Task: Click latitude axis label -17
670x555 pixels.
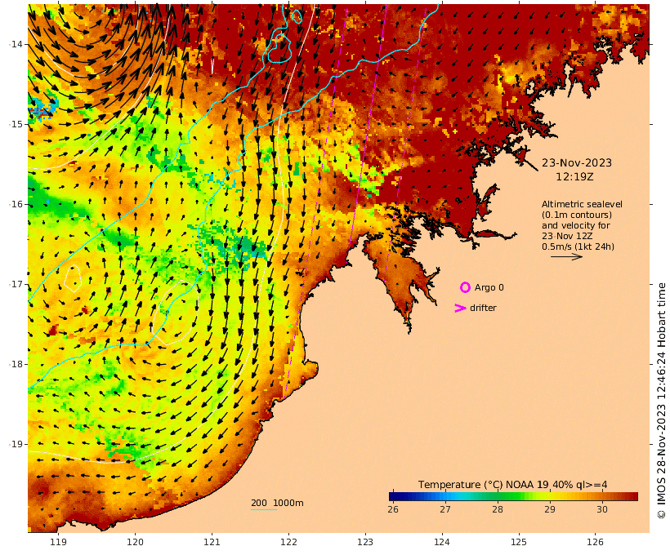Action: click(17, 284)
